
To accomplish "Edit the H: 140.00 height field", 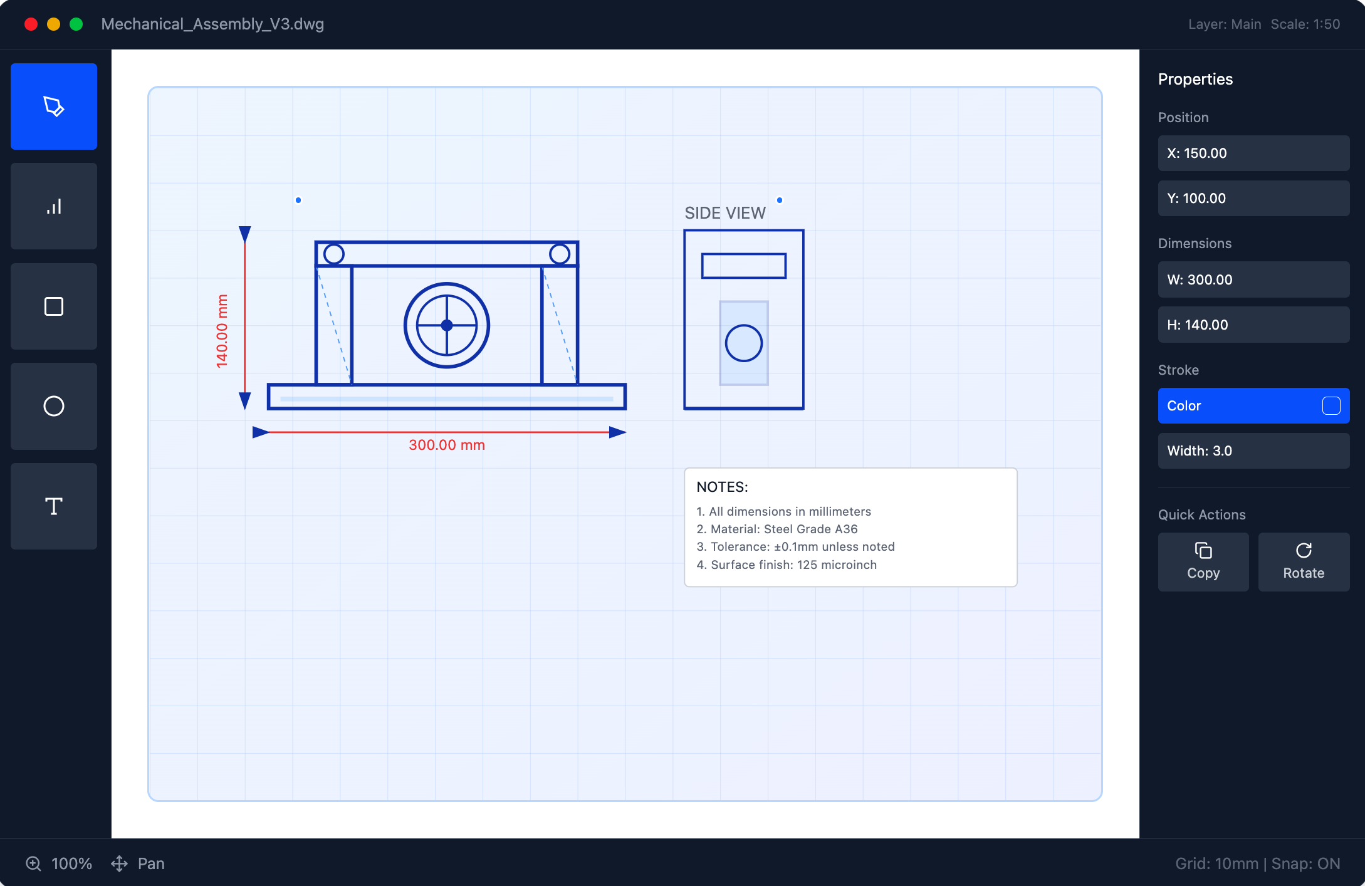I will point(1253,325).
